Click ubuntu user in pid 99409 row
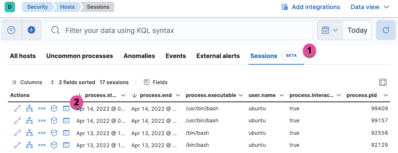398x153 pixels. point(257,109)
